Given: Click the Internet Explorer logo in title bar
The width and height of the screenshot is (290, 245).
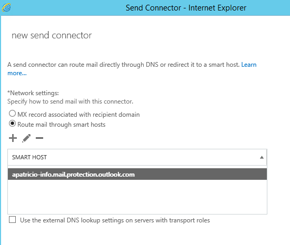Looking at the screenshot, I should tap(6, 7).
